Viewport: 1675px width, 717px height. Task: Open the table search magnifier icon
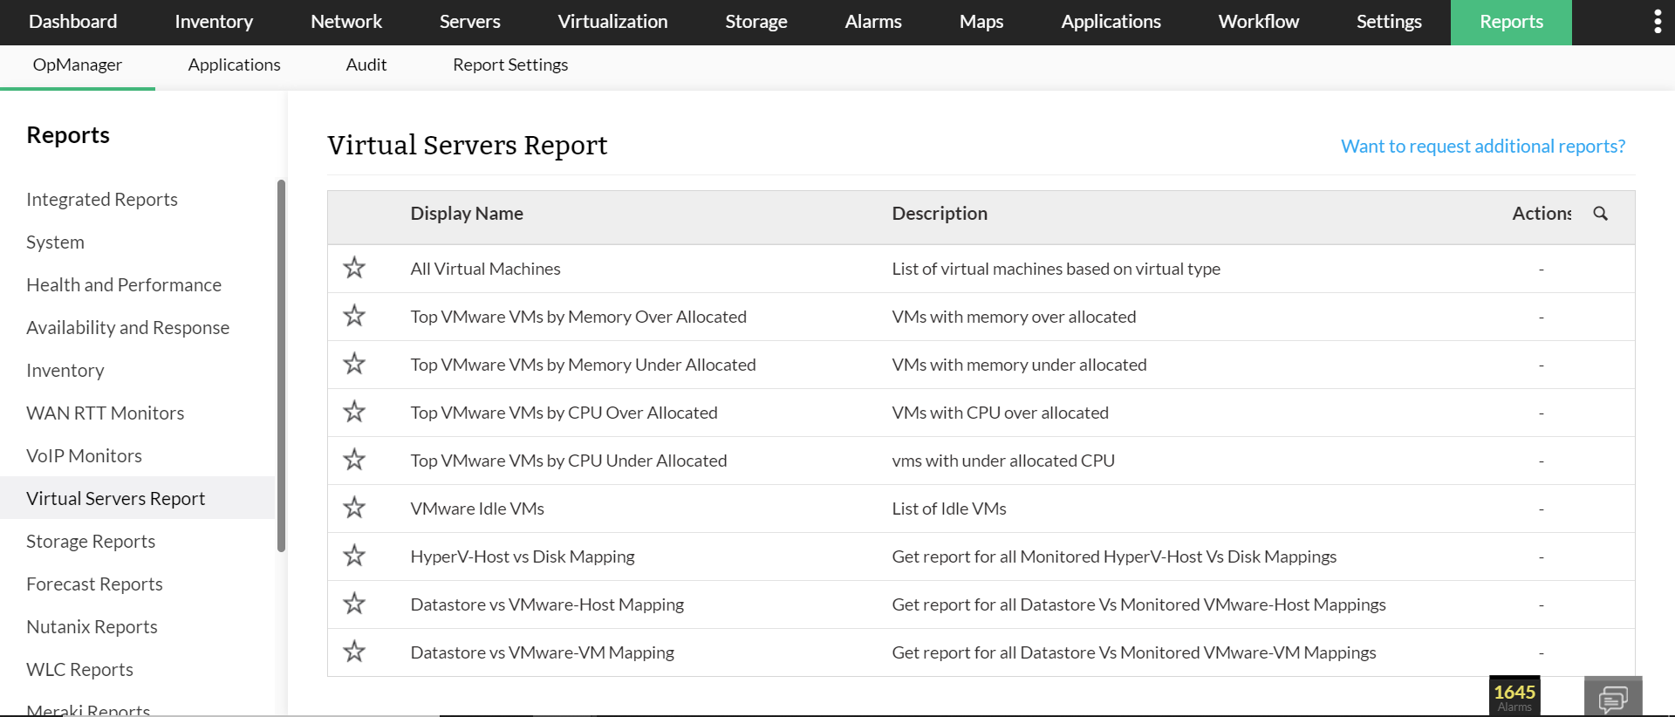click(1600, 214)
